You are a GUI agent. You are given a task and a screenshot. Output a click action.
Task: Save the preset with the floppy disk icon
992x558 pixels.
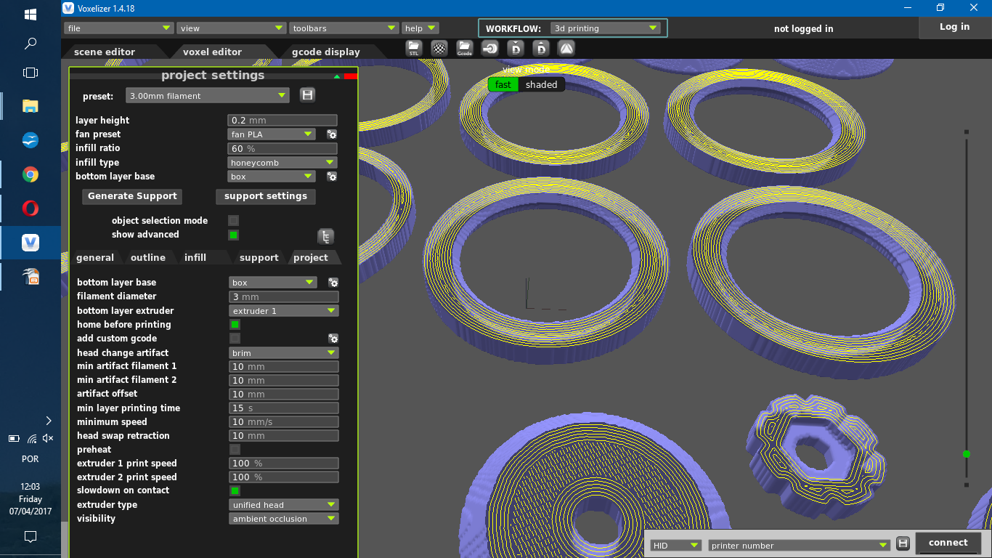point(307,95)
